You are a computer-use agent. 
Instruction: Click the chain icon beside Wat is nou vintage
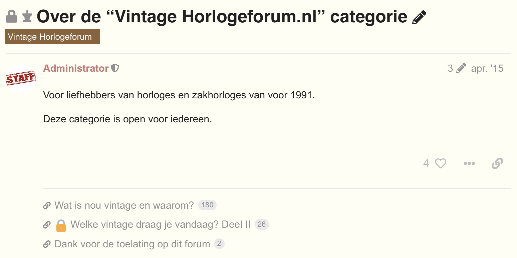[x=47, y=205]
